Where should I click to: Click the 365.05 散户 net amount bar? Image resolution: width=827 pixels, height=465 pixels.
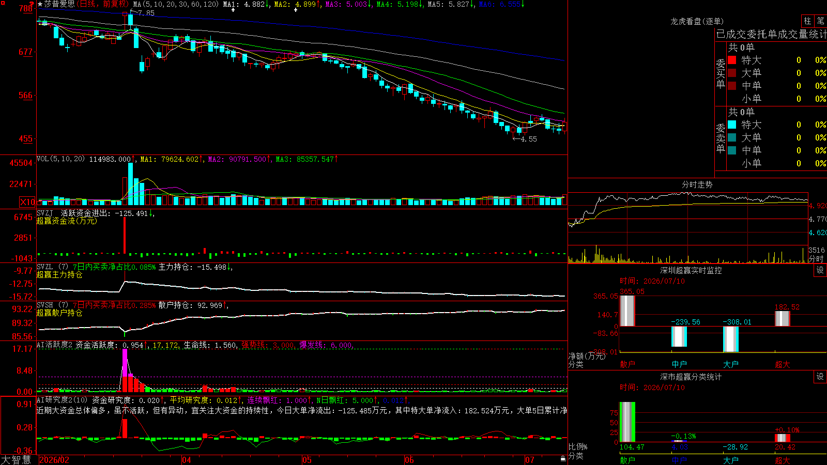pos(627,311)
